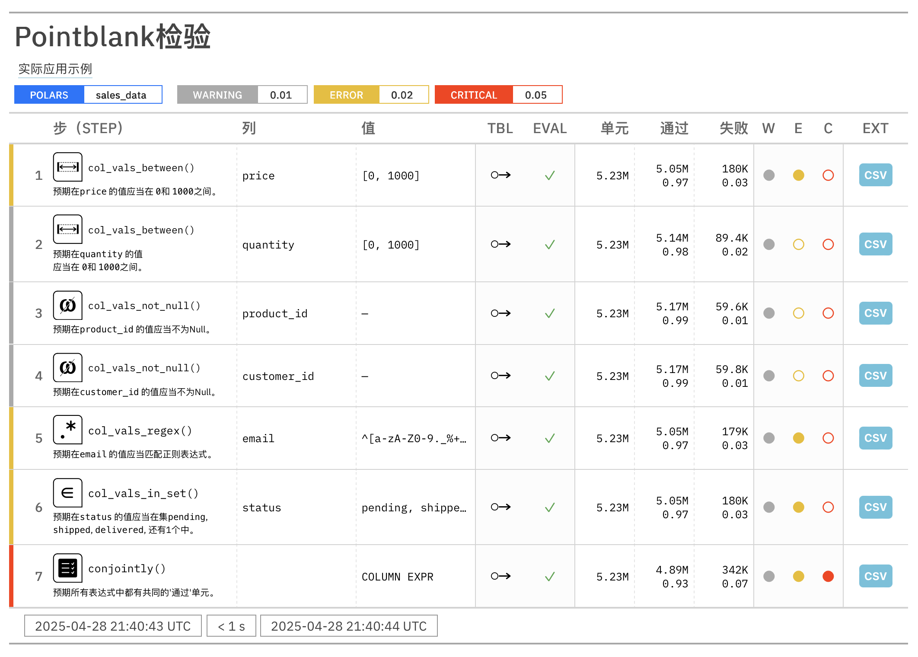The height and width of the screenshot is (657, 918).
Task: Click truncated 'pending, shippe…' set value
Action: (414, 507)
